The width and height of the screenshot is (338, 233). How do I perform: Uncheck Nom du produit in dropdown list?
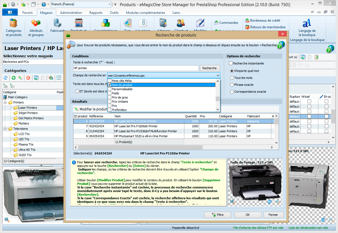(x=110, y=85)
